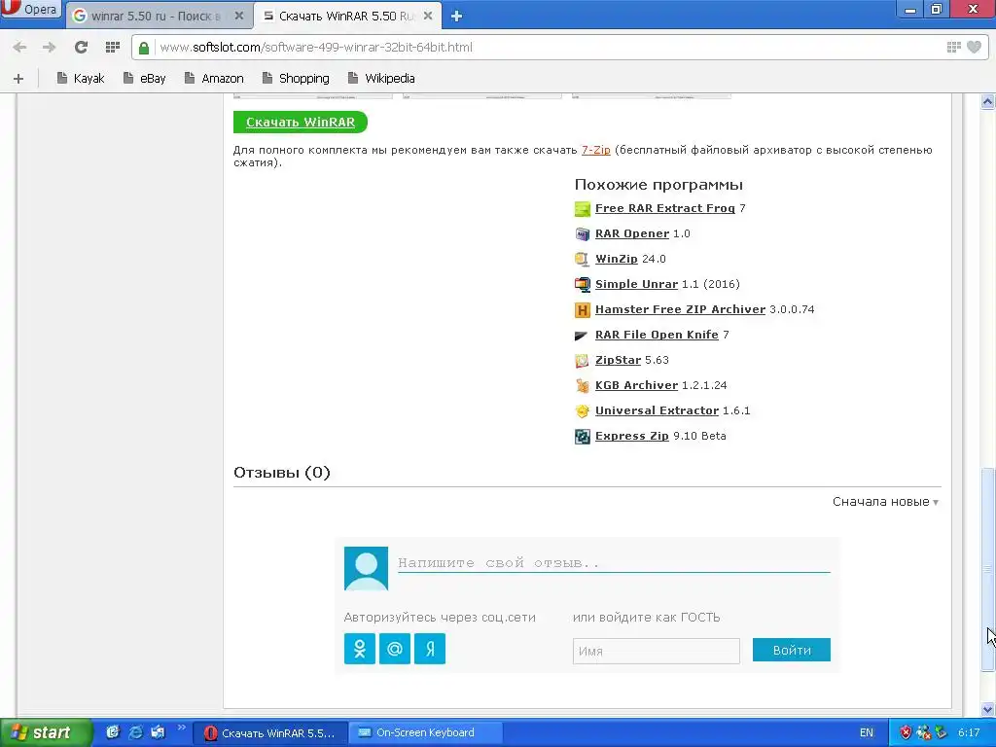The image size is (996, 747).
Task: Click the WinZip program icon
Action: 583,259
